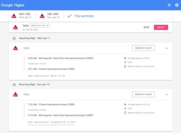Click Delta logo in returning flight card

pyautogui.click(x=15, y=94)
